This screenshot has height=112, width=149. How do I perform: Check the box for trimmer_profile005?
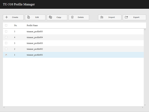point(6,31)
